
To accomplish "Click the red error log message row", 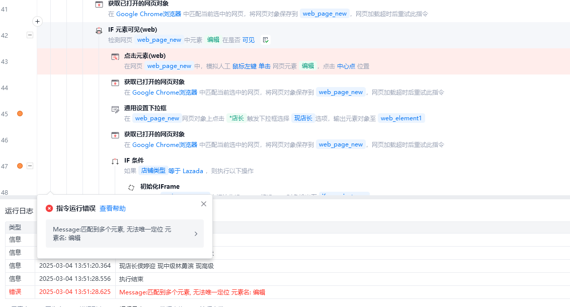I will 288,292.
